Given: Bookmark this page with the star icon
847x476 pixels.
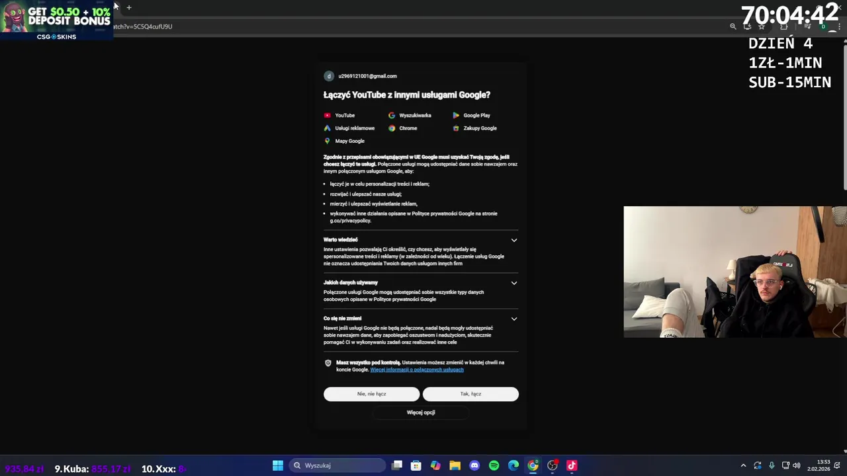Looking at the screenshot, I should coord(762,26).
